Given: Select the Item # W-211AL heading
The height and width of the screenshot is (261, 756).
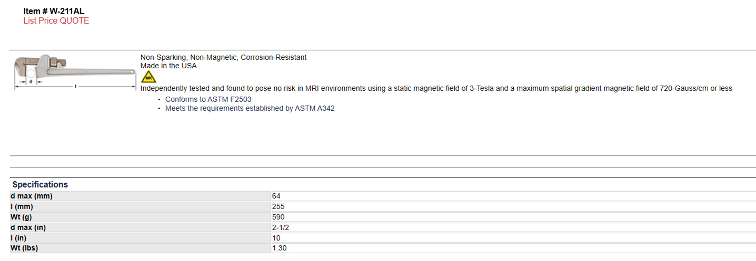Looking at the screenshot, I should pyautogui.click(x=54, y=11).
